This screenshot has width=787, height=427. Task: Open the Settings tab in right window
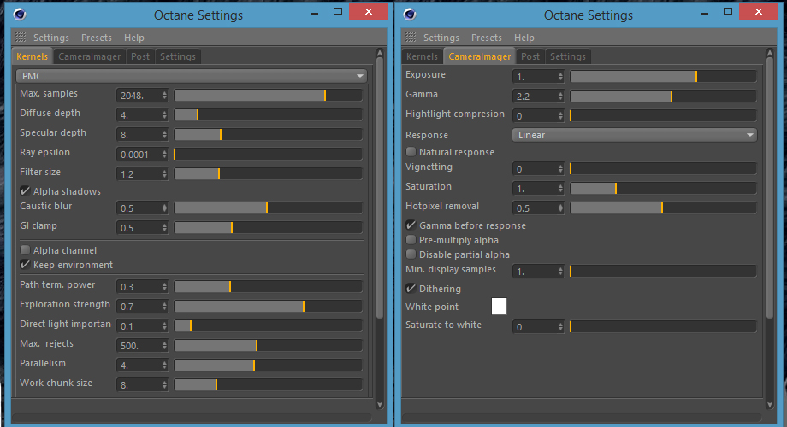568,56
